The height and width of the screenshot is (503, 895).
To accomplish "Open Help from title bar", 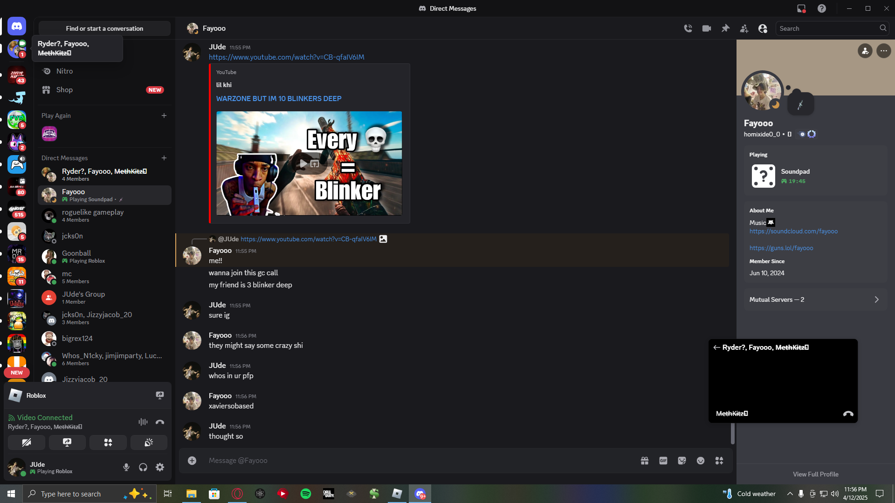I will [x=822, y=8].
